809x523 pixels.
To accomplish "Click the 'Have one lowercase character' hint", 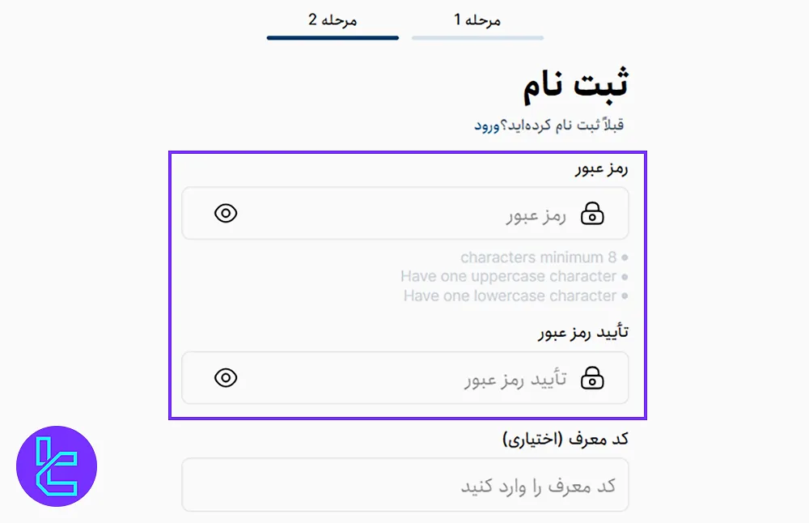I will click(x=515, y=296).
